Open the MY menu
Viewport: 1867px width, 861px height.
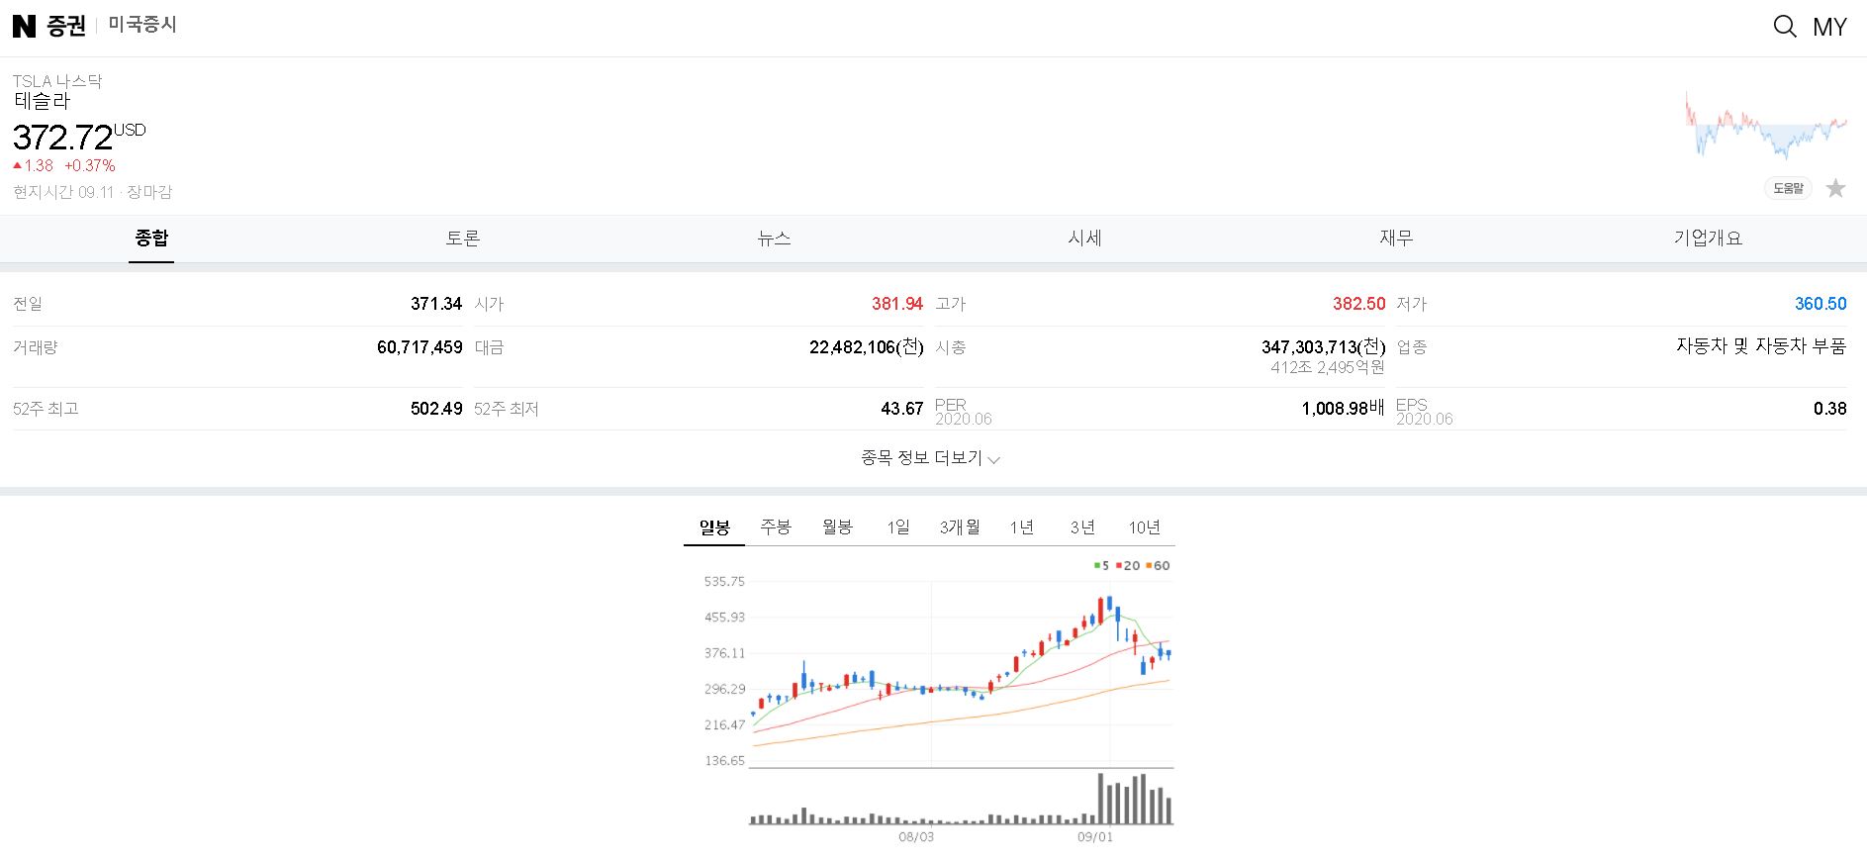coord(1829,27)
